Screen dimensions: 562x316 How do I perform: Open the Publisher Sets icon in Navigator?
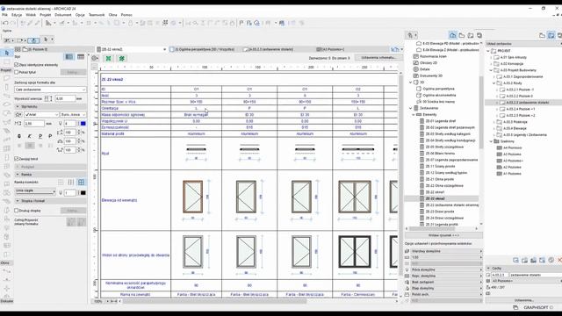[x=479, y=35]
